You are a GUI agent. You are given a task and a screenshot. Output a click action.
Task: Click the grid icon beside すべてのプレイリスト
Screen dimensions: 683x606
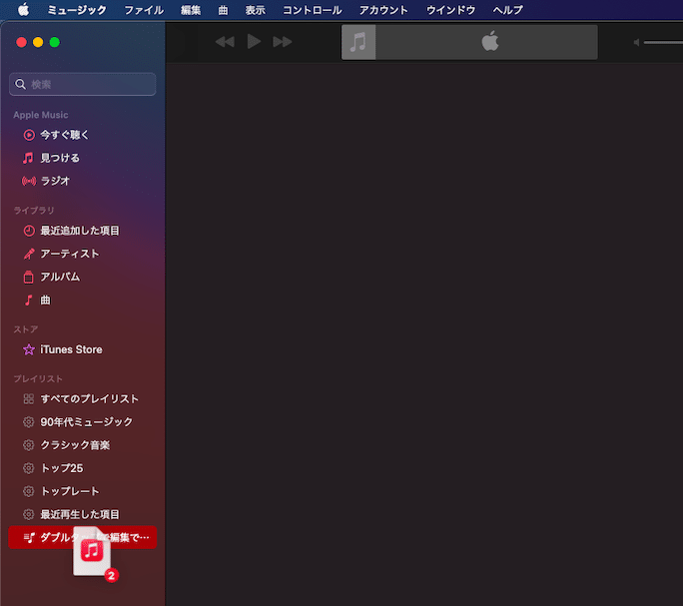point(29,399)
